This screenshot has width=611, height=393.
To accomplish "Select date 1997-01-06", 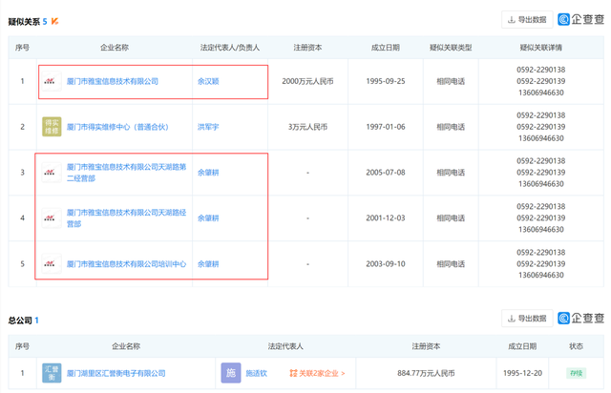I will (386, 127).
